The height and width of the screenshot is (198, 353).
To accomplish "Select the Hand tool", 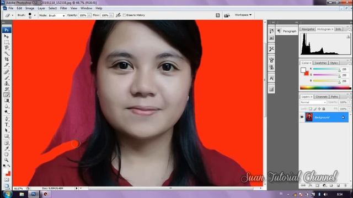I will (x=7, y=154).
